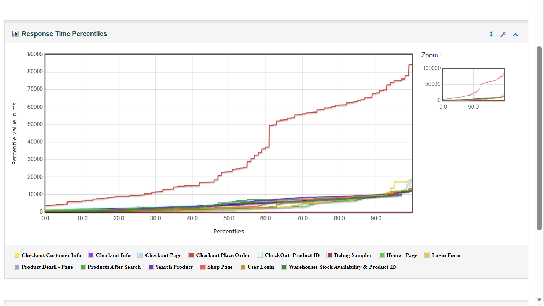The image size is (544, 306).
Task: Click the Login Form legend label
Action: tap(446, 255)
